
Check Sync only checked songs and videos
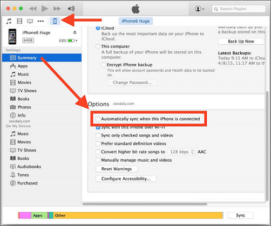click(x=98, y=135)
